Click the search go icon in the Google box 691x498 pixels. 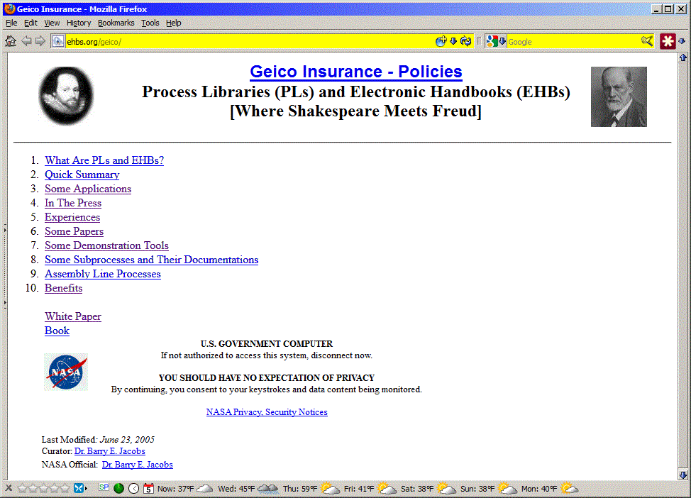647,41
